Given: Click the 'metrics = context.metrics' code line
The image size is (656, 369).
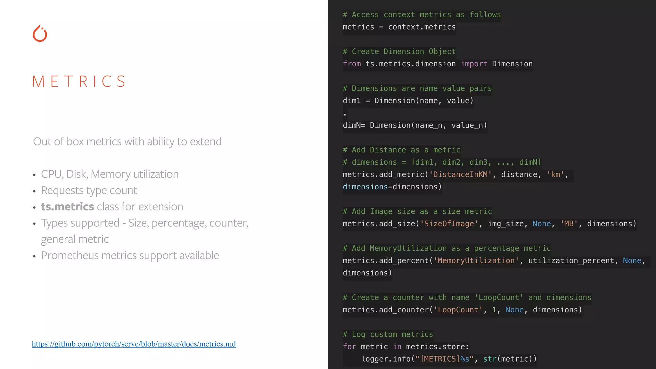Looking at the screenshot, I should 399,27.
